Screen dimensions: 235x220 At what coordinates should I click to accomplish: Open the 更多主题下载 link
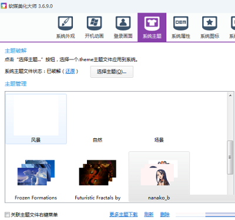pyautogui.click(x=123, y=215)
